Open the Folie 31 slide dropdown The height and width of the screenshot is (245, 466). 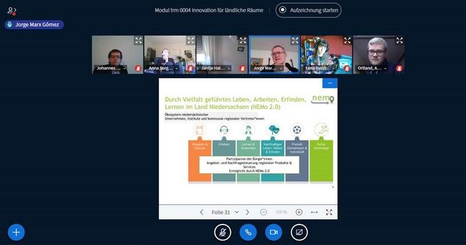(226, 212)
